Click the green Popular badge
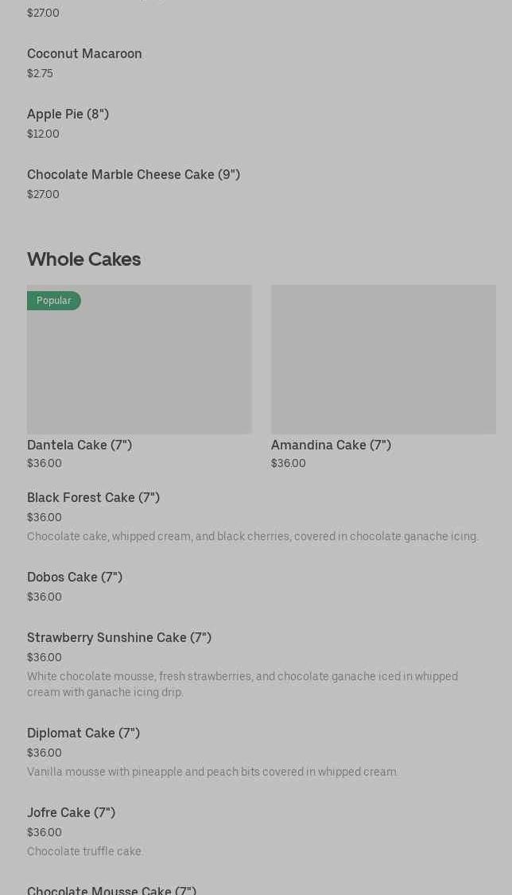512x895 pixels. click(x=54, y=301)
